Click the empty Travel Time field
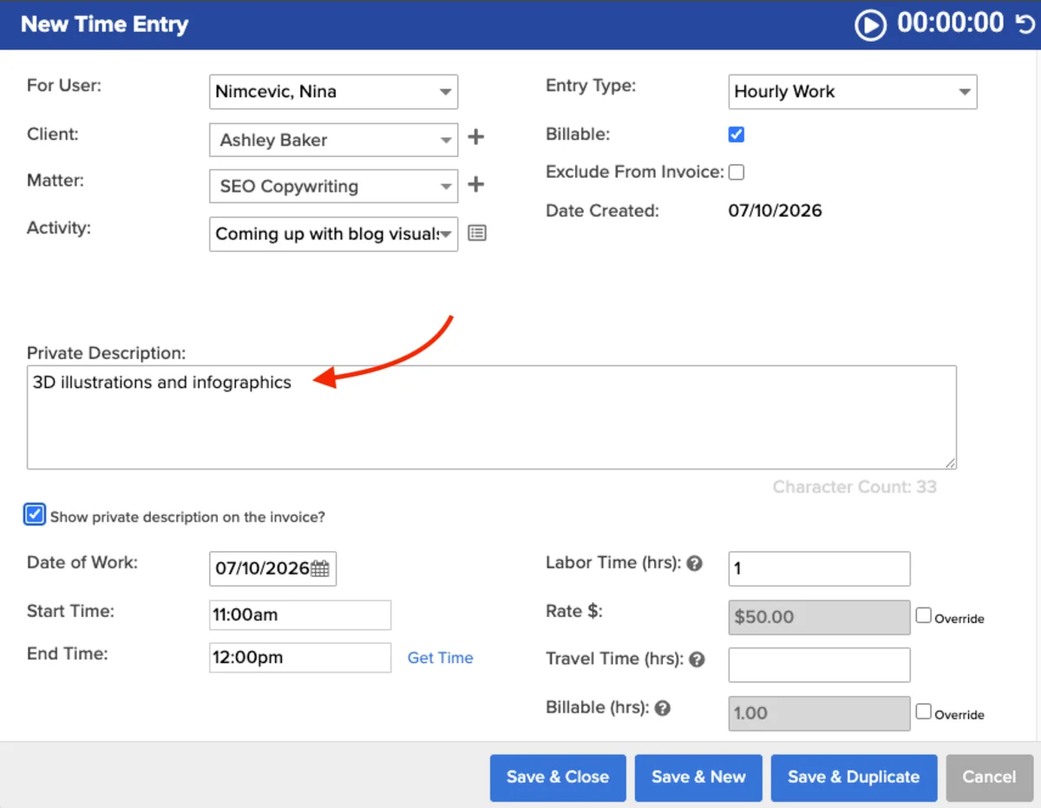The height and width of the screenshot is (808, 1041). click(x=820, y=665)
